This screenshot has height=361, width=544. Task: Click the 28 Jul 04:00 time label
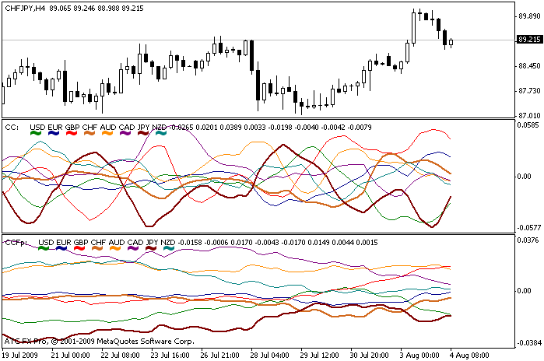point(270,356)
